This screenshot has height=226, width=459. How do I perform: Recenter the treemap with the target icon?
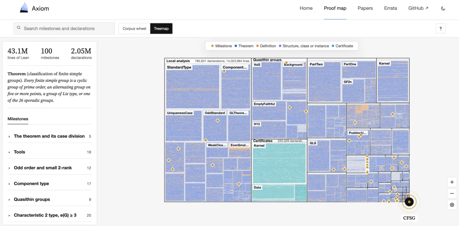point(452,205)
